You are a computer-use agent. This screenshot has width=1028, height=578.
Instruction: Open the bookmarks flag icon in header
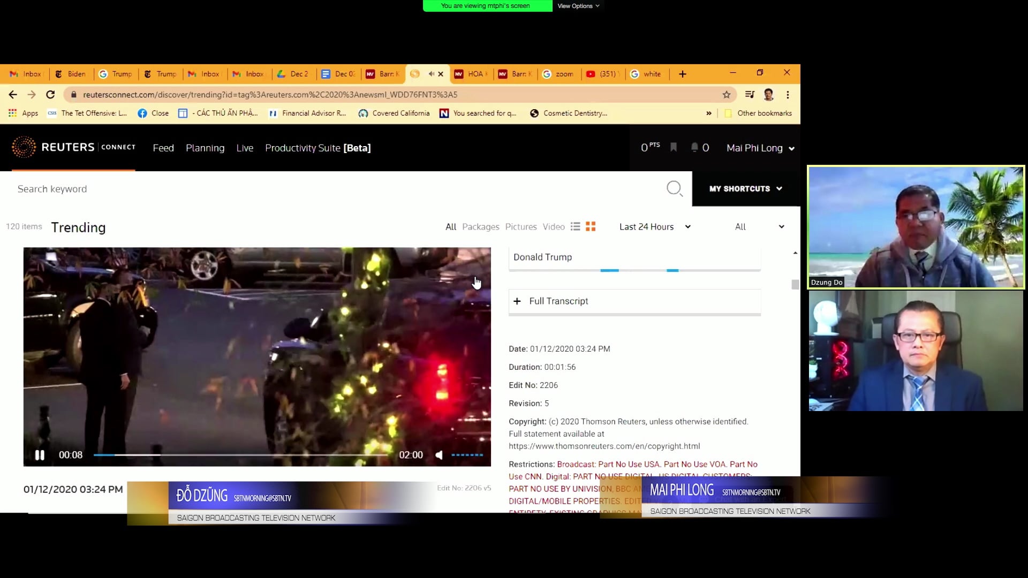[674, 147]
